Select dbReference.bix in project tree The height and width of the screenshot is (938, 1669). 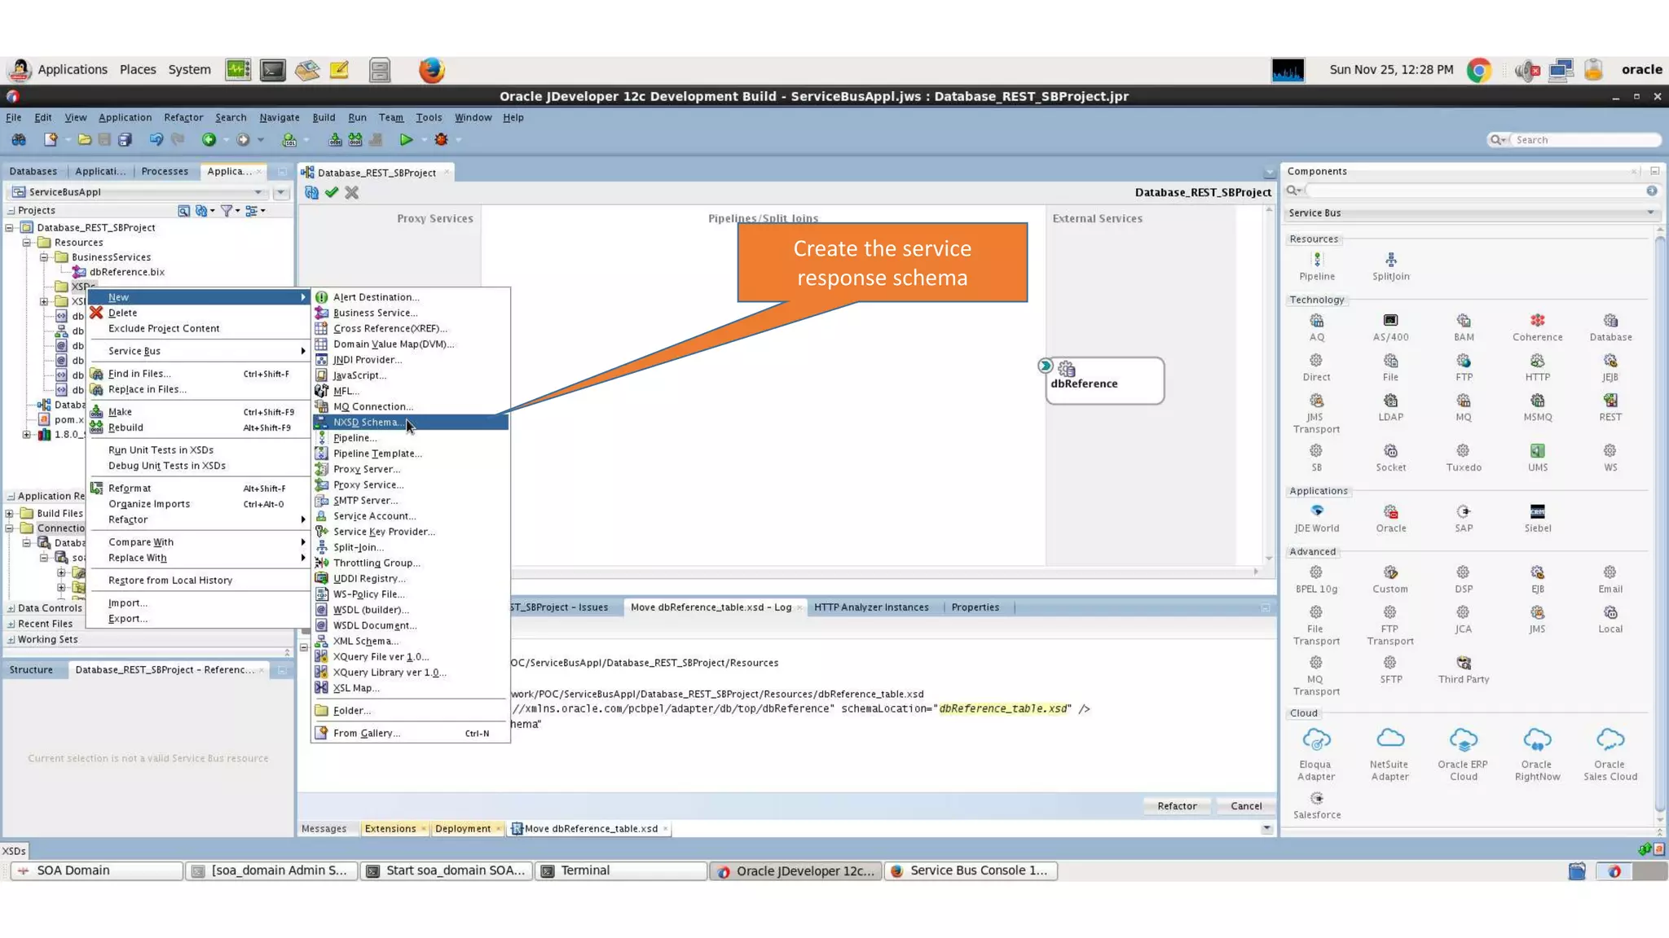pyautogui.click(x=126, y=272)
